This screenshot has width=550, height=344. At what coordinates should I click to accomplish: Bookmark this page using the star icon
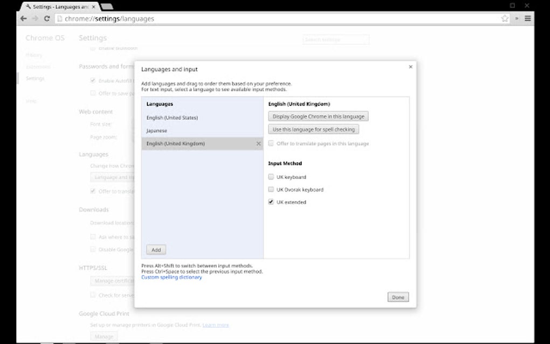coord(505,18)
